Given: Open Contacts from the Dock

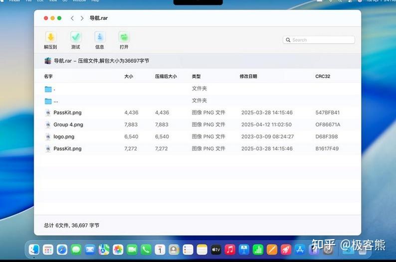Looking at the screenshot, I should click(x=174, y=250).
